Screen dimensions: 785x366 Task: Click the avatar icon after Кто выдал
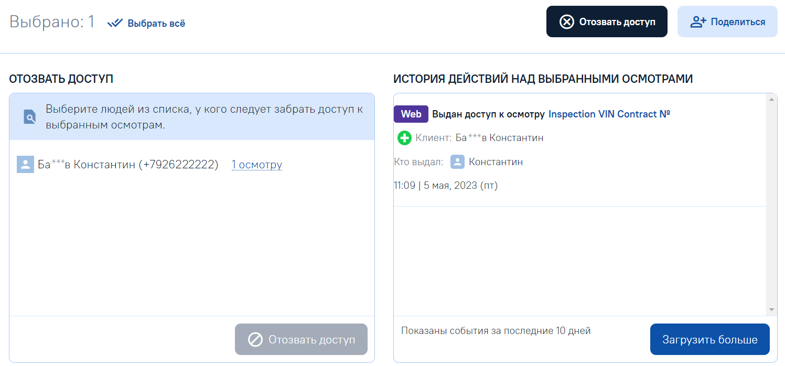click(457, 162)
